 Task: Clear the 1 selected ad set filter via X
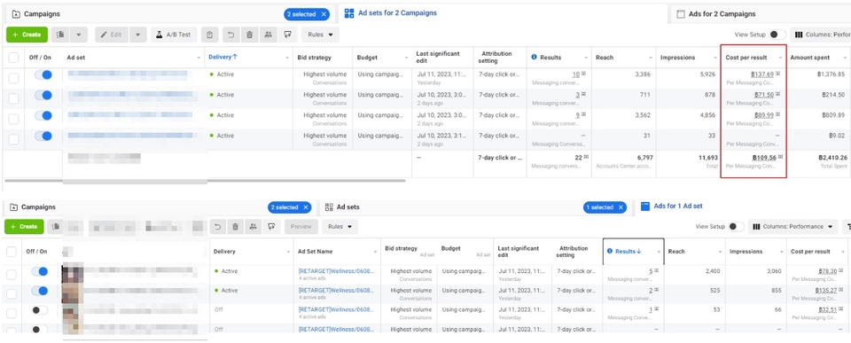(621, 207)
